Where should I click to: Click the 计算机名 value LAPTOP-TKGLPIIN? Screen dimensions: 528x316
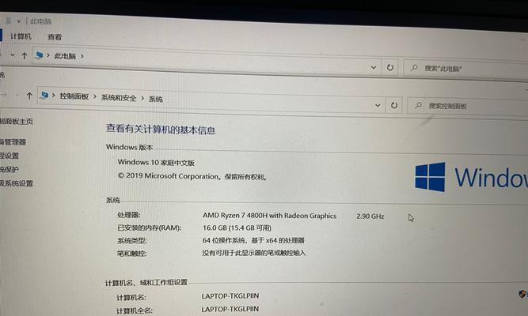click(x=230, y=296)
